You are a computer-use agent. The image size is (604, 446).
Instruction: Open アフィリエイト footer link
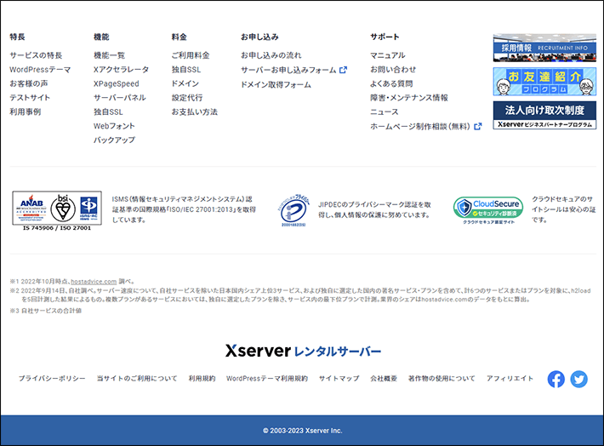510,379
